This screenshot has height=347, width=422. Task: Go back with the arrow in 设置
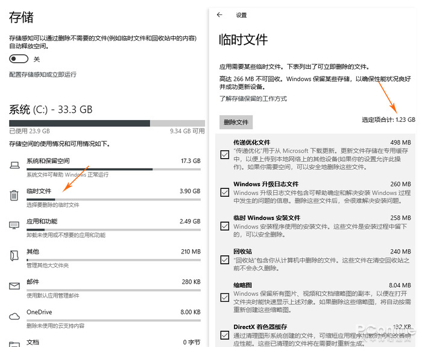pos(219,15)
